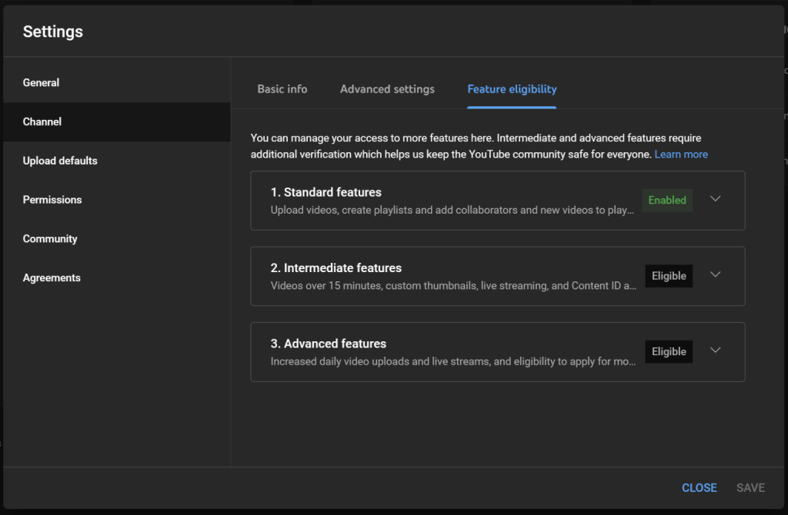
Task: View the Agreements section
Action: [52, 278]
